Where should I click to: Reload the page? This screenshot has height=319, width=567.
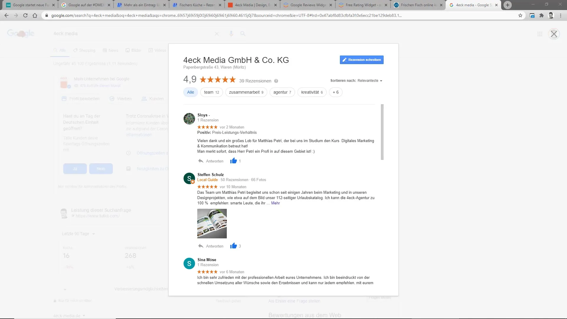point(25,15)
